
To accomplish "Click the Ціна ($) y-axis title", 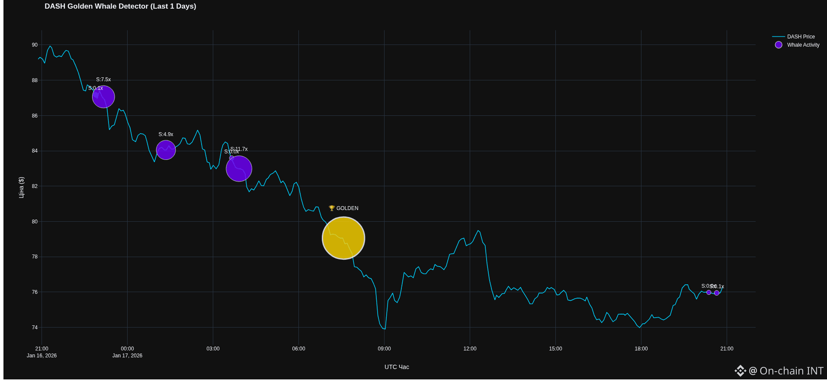I will (21, 188).
